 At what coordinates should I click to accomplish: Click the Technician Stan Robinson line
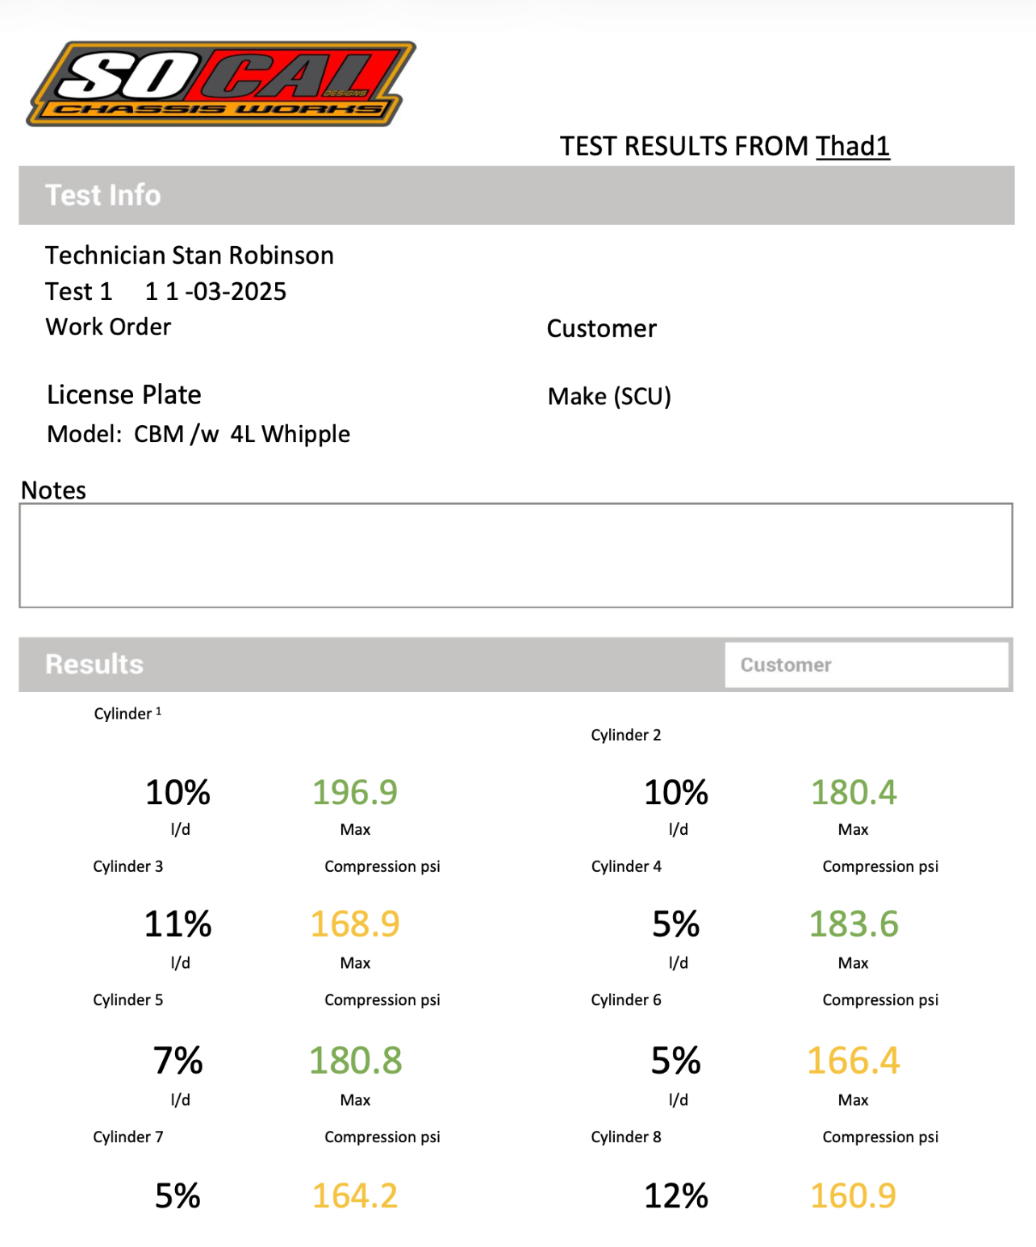point(190,256)
